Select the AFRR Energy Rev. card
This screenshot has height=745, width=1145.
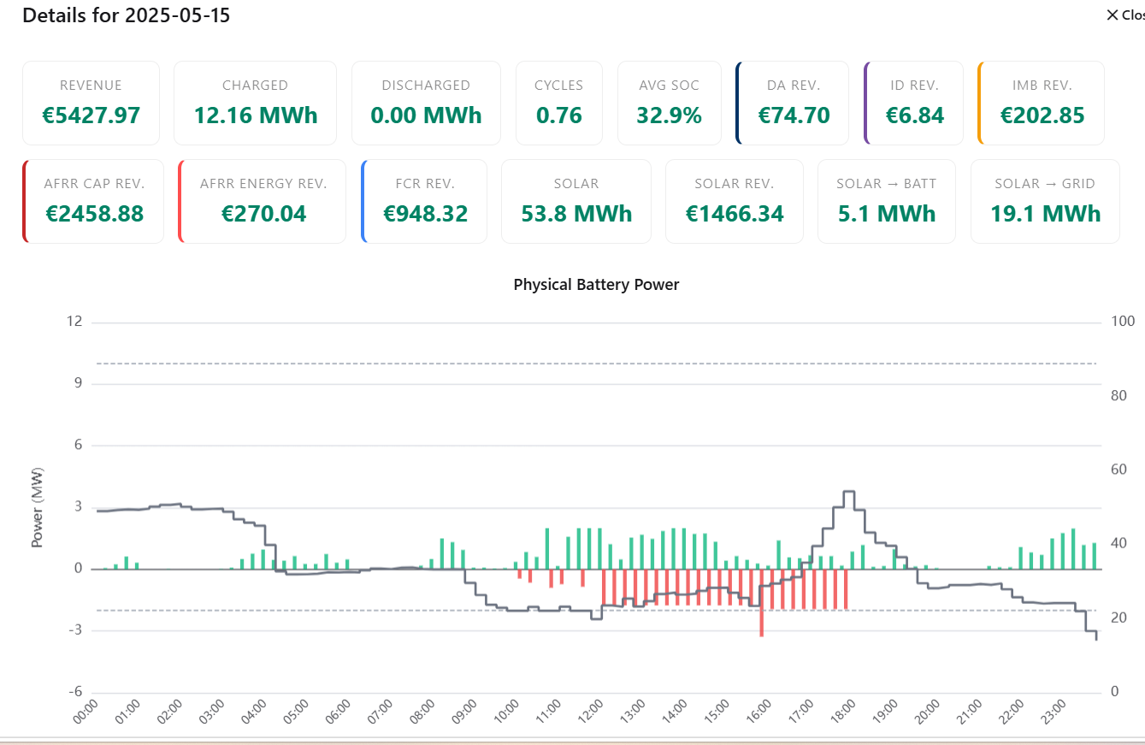[263, 201]
